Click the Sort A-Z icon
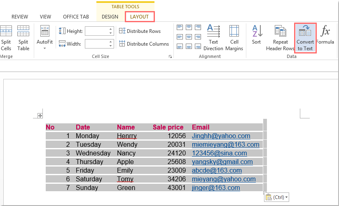 pyautogui.click(x=257, y=35)
